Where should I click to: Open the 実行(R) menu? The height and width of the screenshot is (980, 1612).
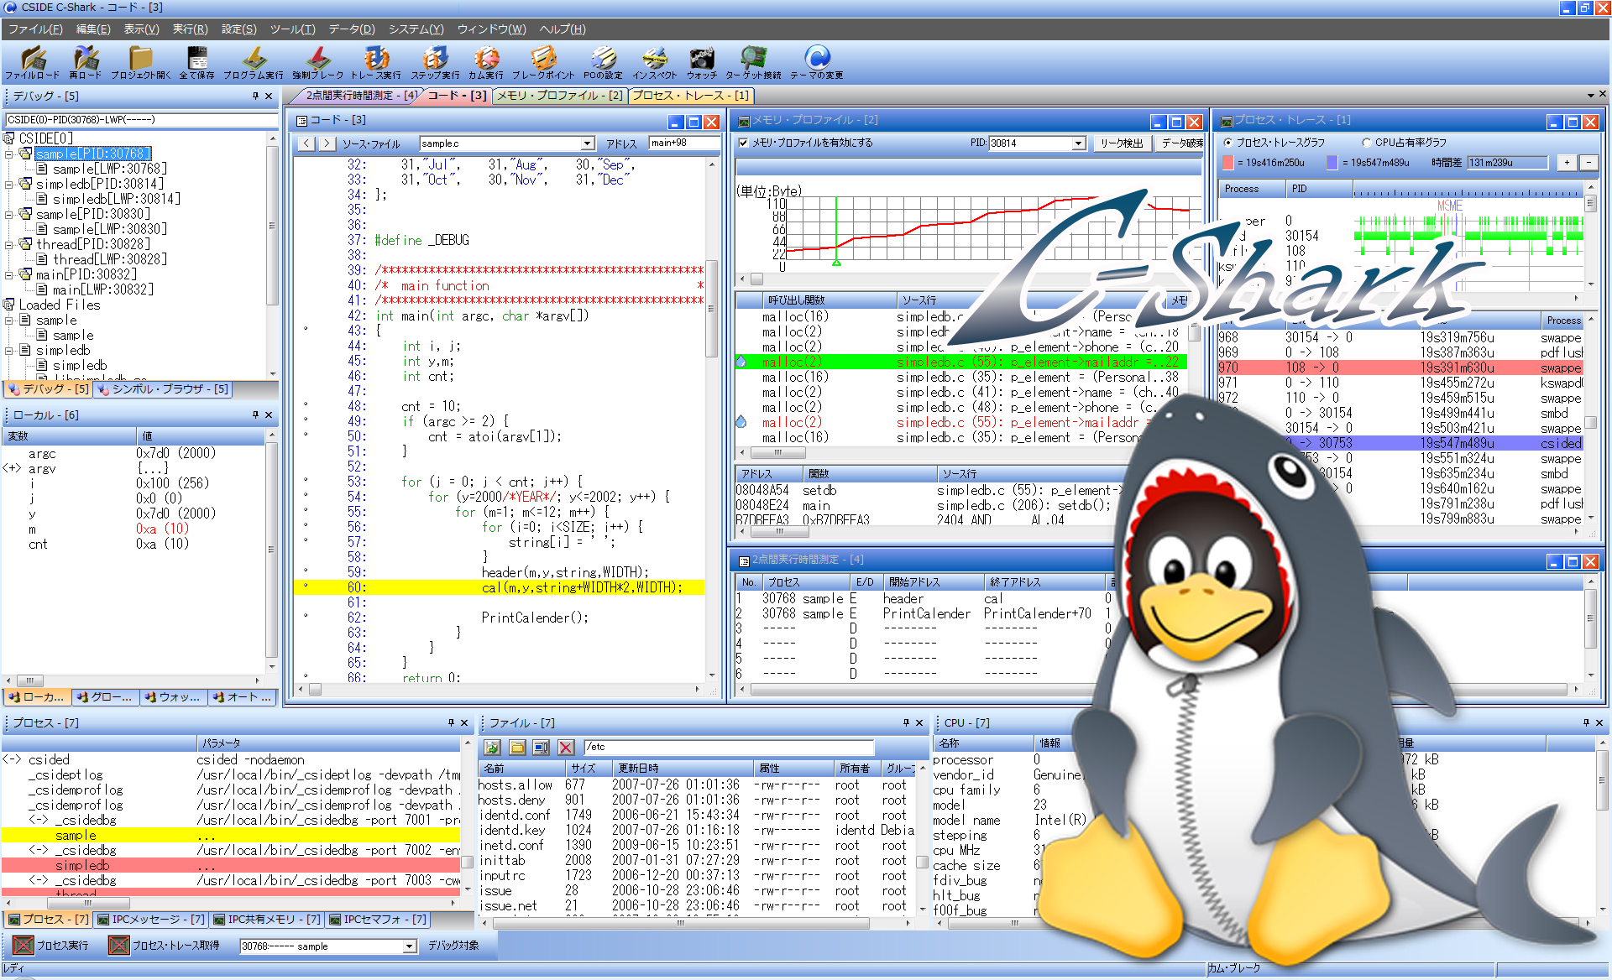[x=190, y=29]
